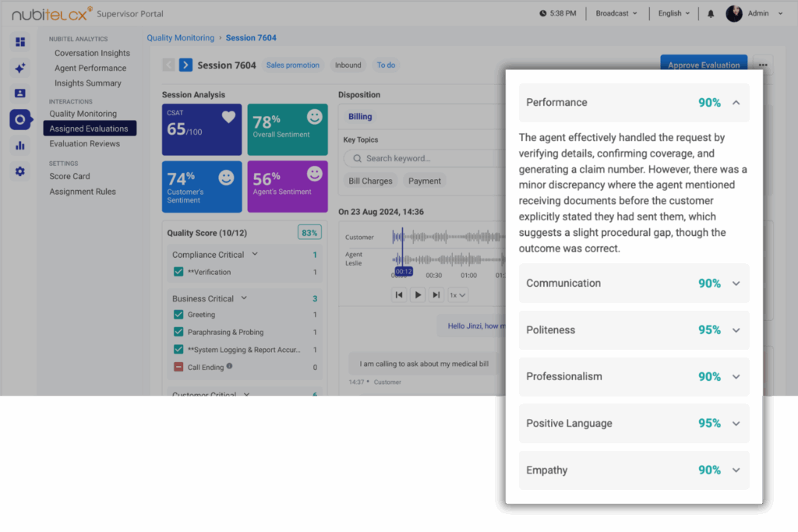
Task: Click the Inbound tag
Action: pos(348,65)
